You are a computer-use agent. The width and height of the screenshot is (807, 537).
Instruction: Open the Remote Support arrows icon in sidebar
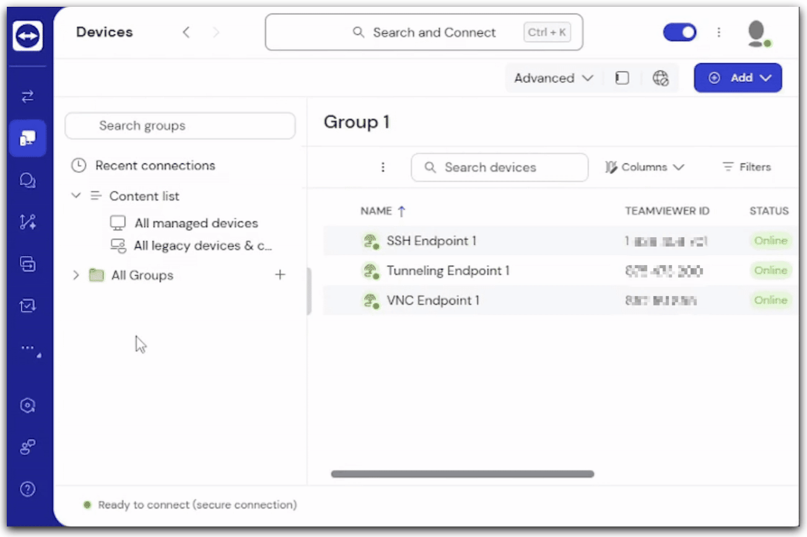(x=27, y=96)
